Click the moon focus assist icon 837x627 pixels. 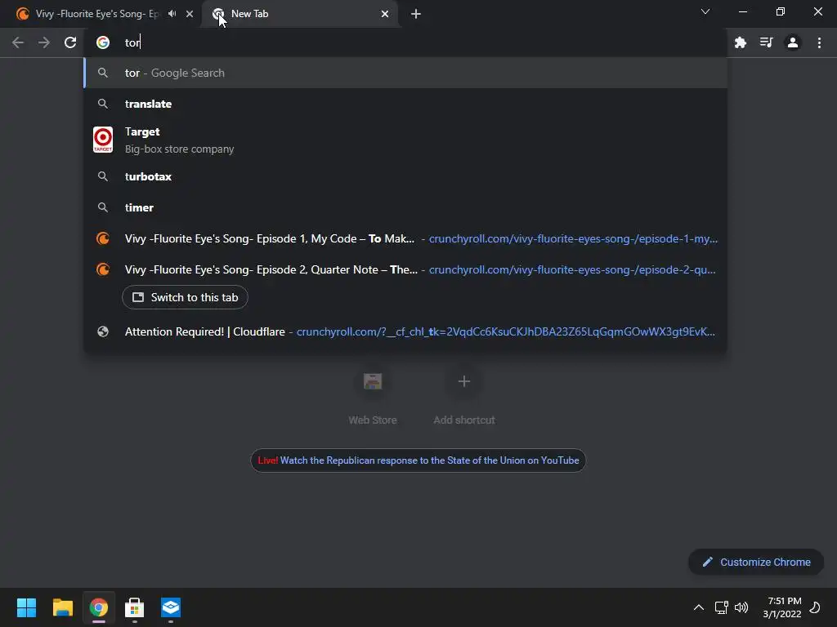click(815, 607)
